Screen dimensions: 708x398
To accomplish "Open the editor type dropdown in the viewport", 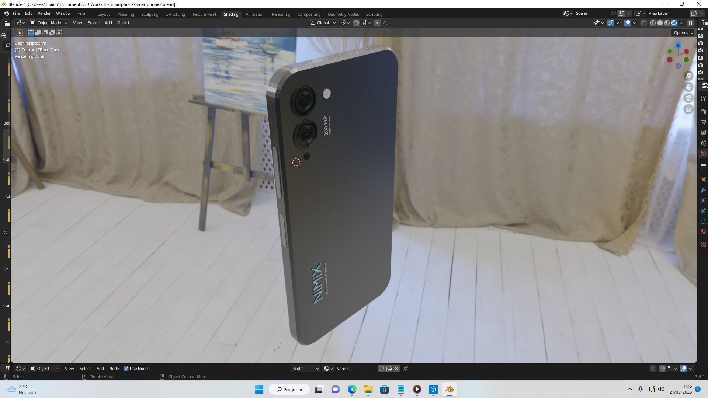I will click(x=20, y=23).
